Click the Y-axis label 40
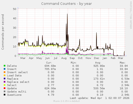 point(14,18)
